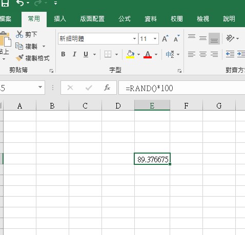Apply cell borders icon
This screenshot has width=245, height=235.
coord(108,54)
